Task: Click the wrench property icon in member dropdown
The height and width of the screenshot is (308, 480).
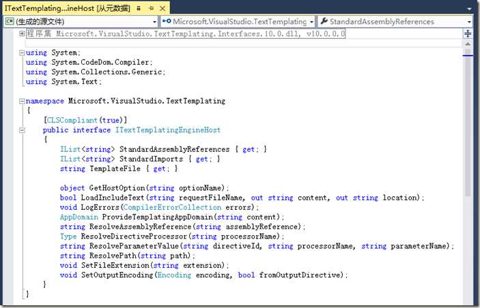Action: [x=324, y=21]
